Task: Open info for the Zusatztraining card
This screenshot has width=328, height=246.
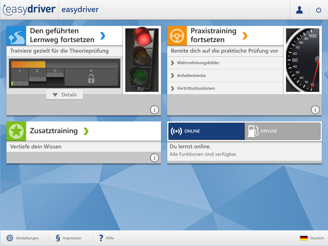Action: [154, 158]
